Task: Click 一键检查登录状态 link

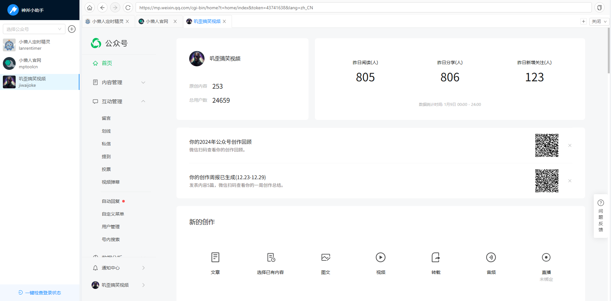Action: (40, 293)
